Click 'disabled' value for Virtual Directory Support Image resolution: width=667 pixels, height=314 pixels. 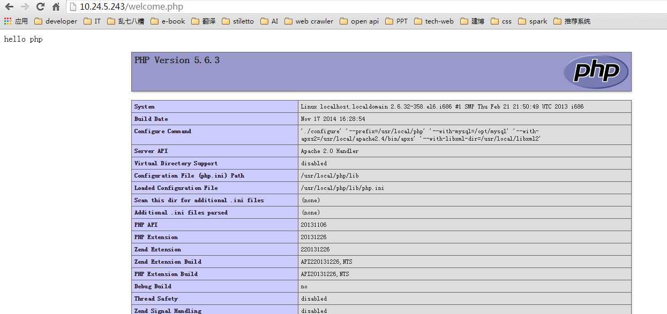click(x=314, y=163)
